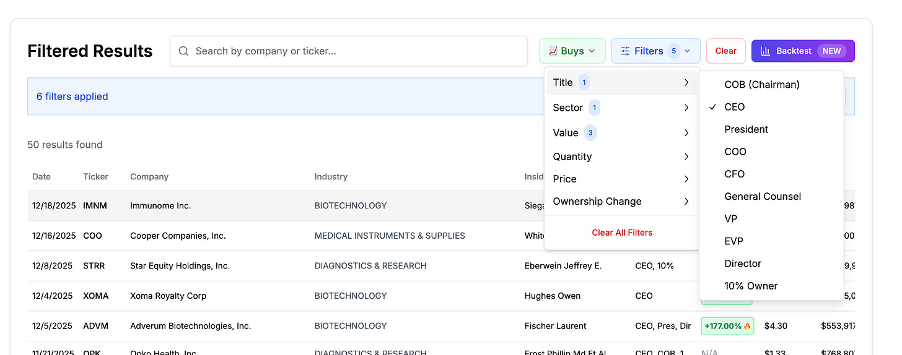
Task: Click 'Cooper Companies, Inc.' company name
Action: 178,236
